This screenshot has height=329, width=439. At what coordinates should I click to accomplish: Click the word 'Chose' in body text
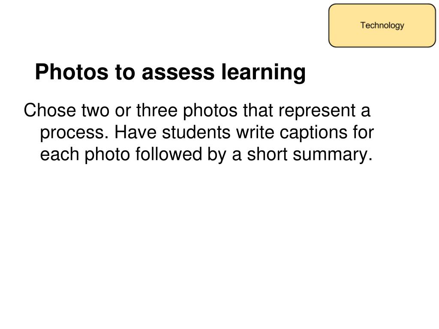50,110
